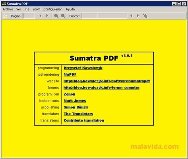
Task: Follow the Contribute translation link
Action: [84, 120]
